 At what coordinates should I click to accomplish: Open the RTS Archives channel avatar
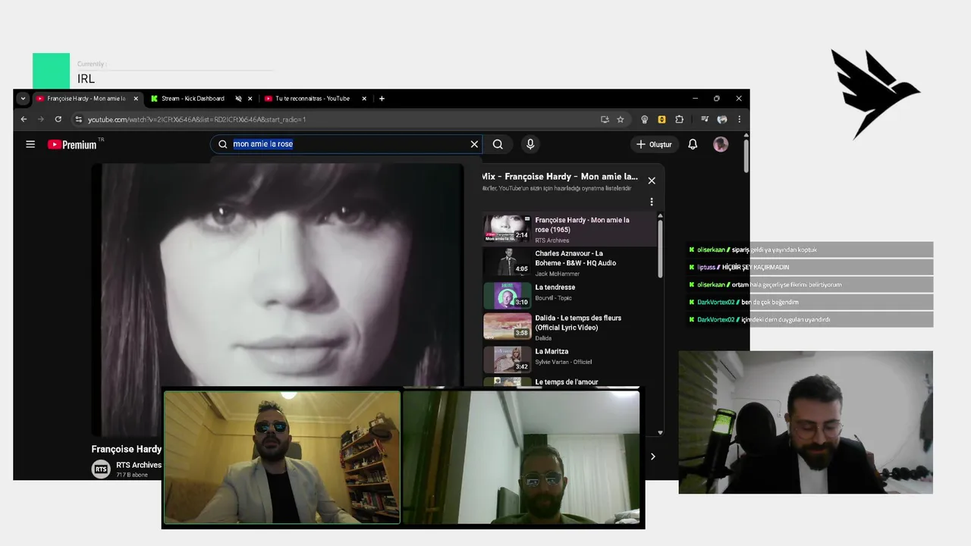pos(101,469)
